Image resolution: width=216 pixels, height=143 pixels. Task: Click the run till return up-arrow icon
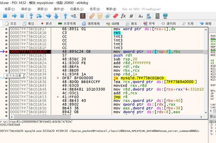pyautogui.click(x=65, y=16)
